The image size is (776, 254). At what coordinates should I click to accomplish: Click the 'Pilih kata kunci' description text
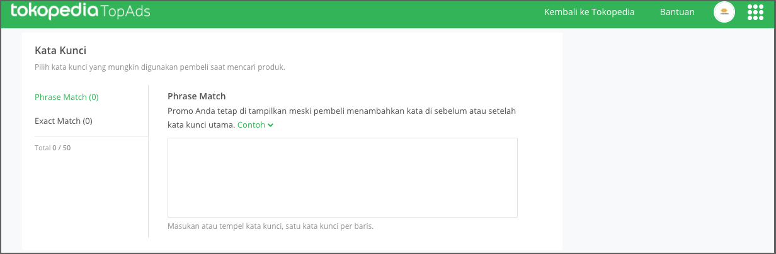click(x=160, y=67)
